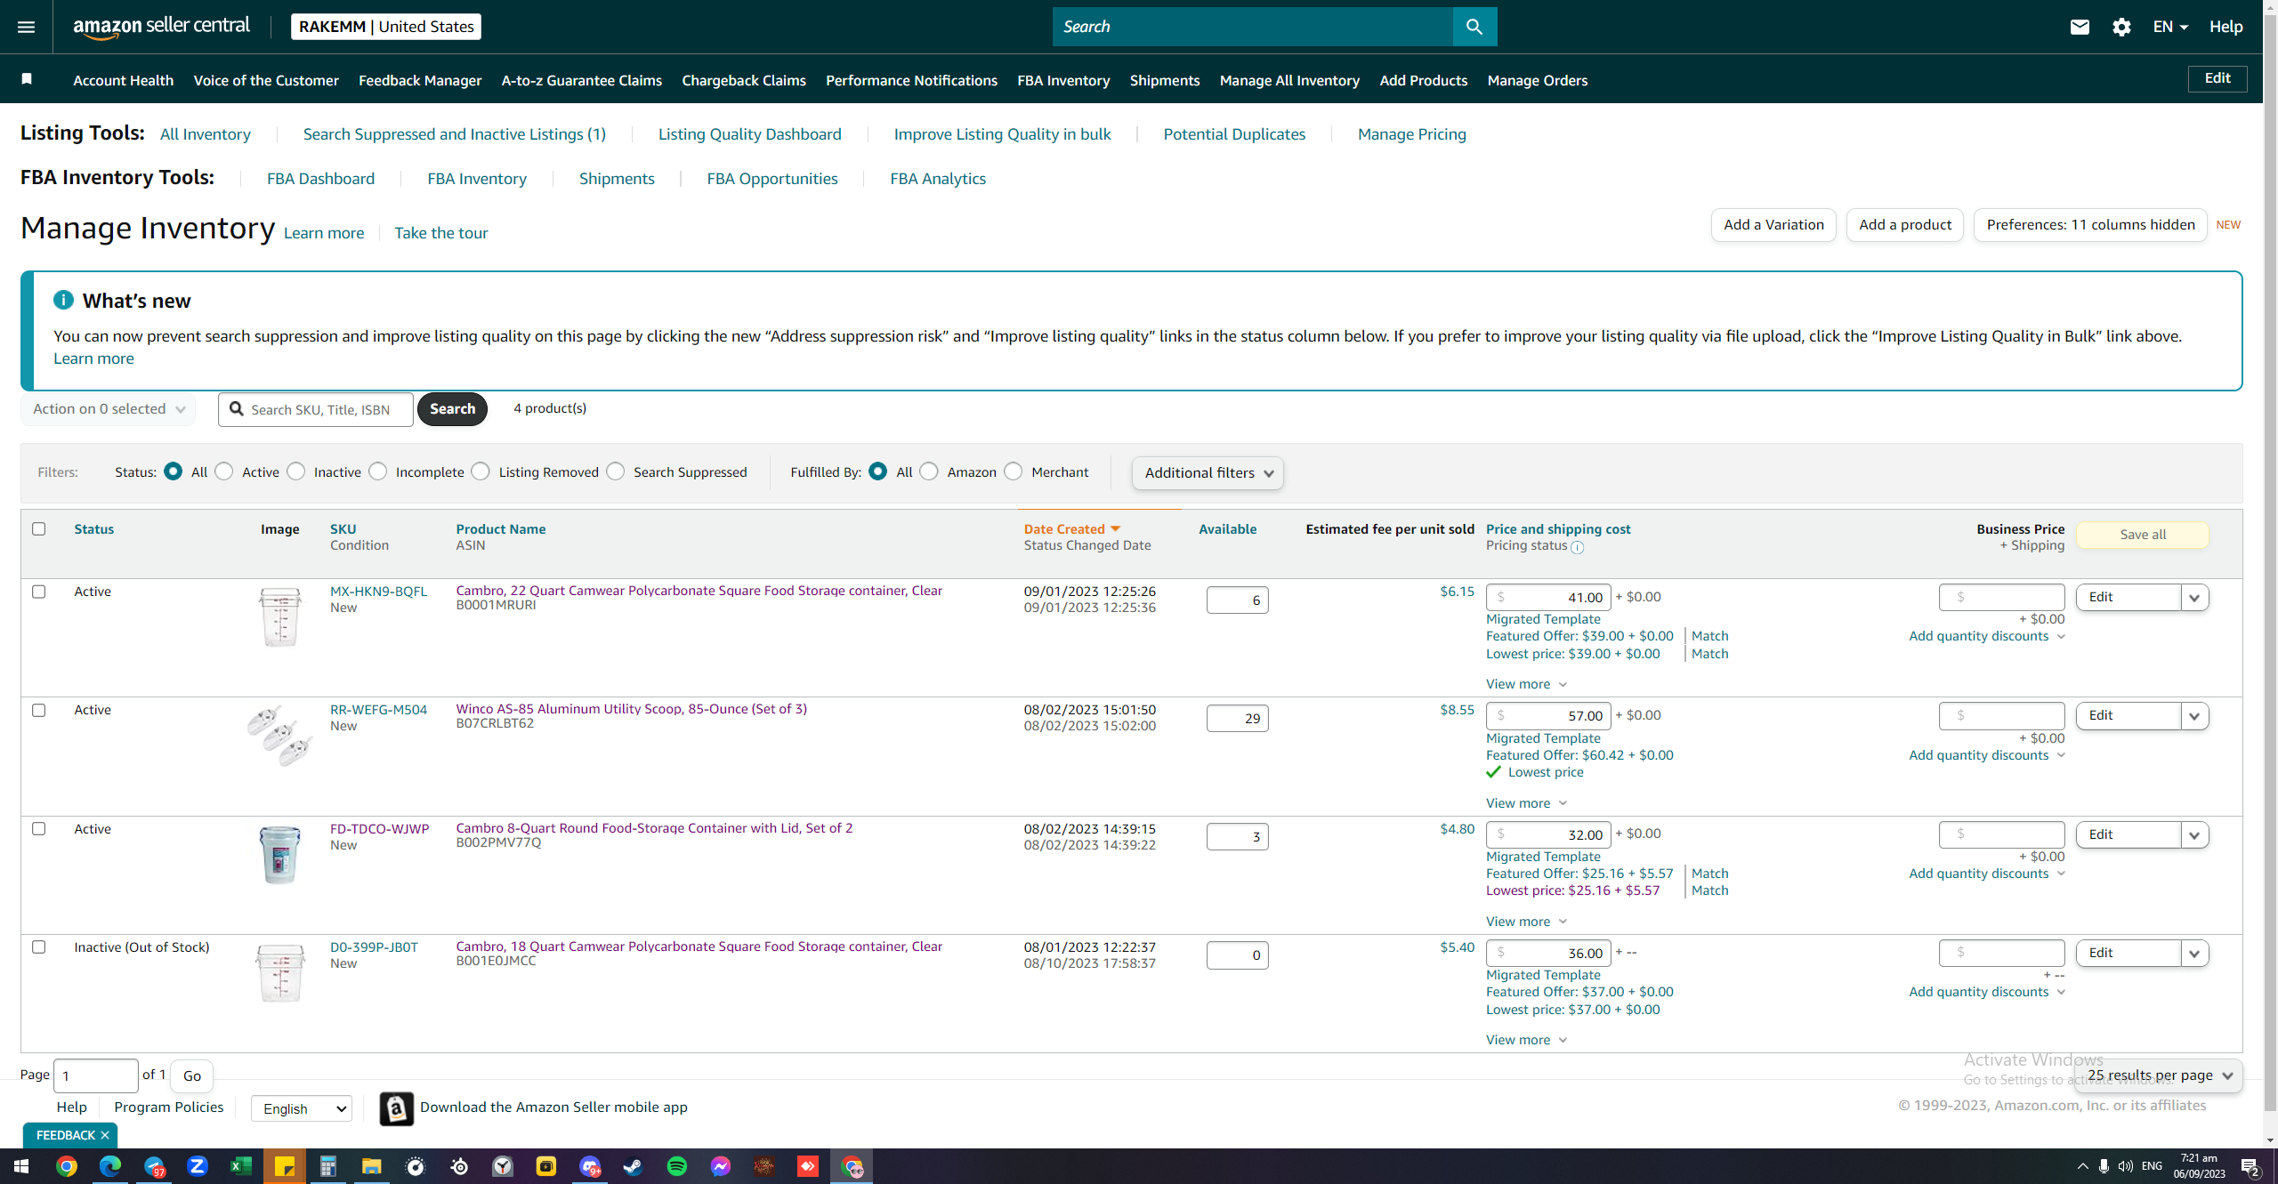Click the volume speaker tray icon
Screen dimensions: 2278x1184
(x=2126, y=1166)
